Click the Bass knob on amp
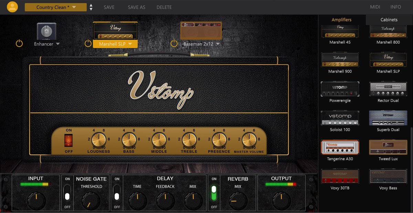This screenshot has height=213, width=413. click(x=129, y=140)
